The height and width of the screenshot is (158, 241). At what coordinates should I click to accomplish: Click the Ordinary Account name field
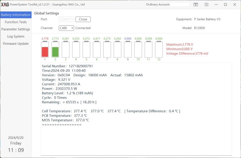pyautogui.click(x=179, y=5)
